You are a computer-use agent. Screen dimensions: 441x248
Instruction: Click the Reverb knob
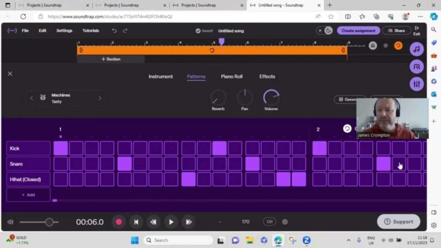pos(218,97)
